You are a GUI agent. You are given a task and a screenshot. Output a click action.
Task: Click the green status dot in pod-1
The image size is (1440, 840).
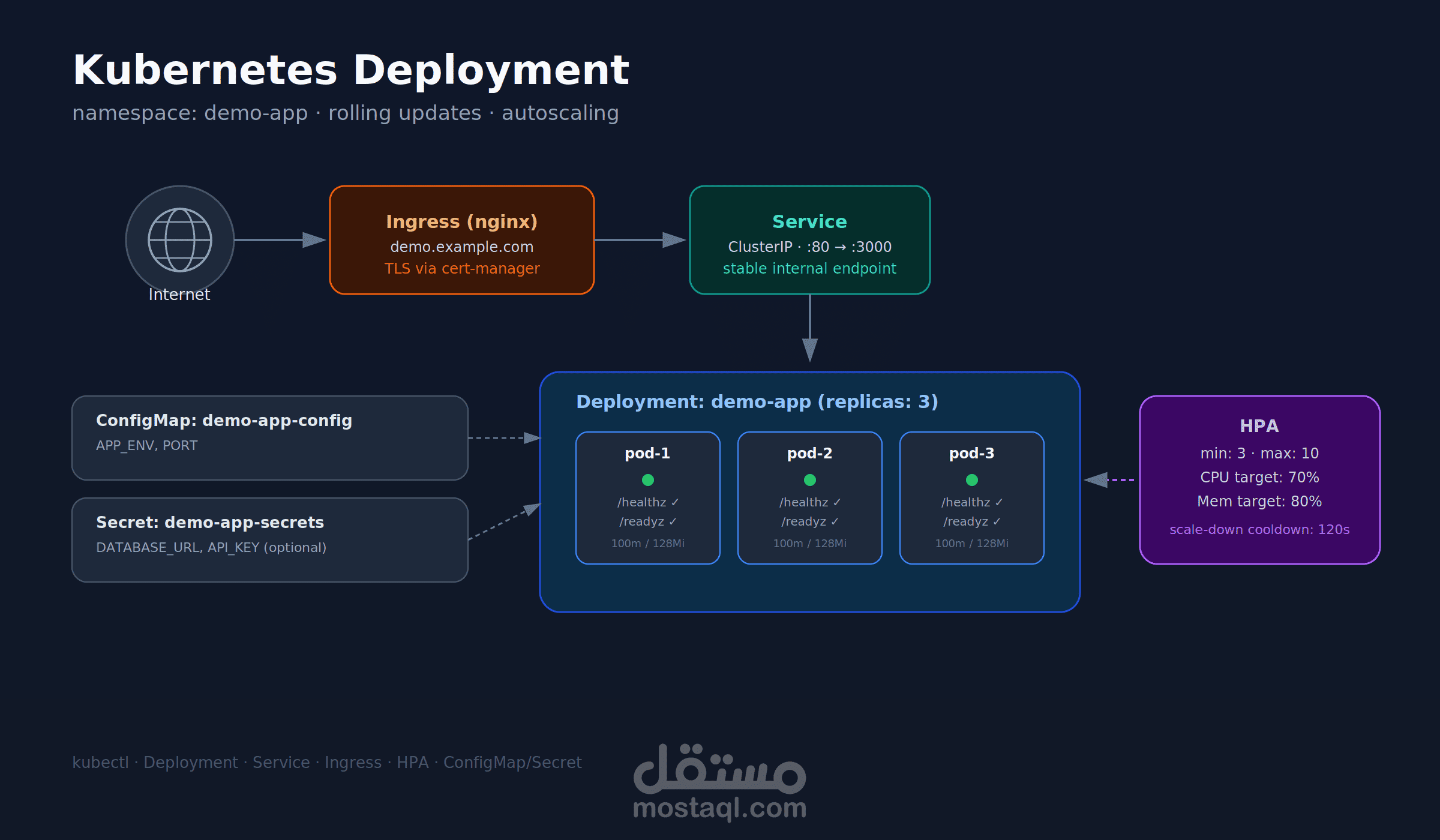[x=648, y=480]
